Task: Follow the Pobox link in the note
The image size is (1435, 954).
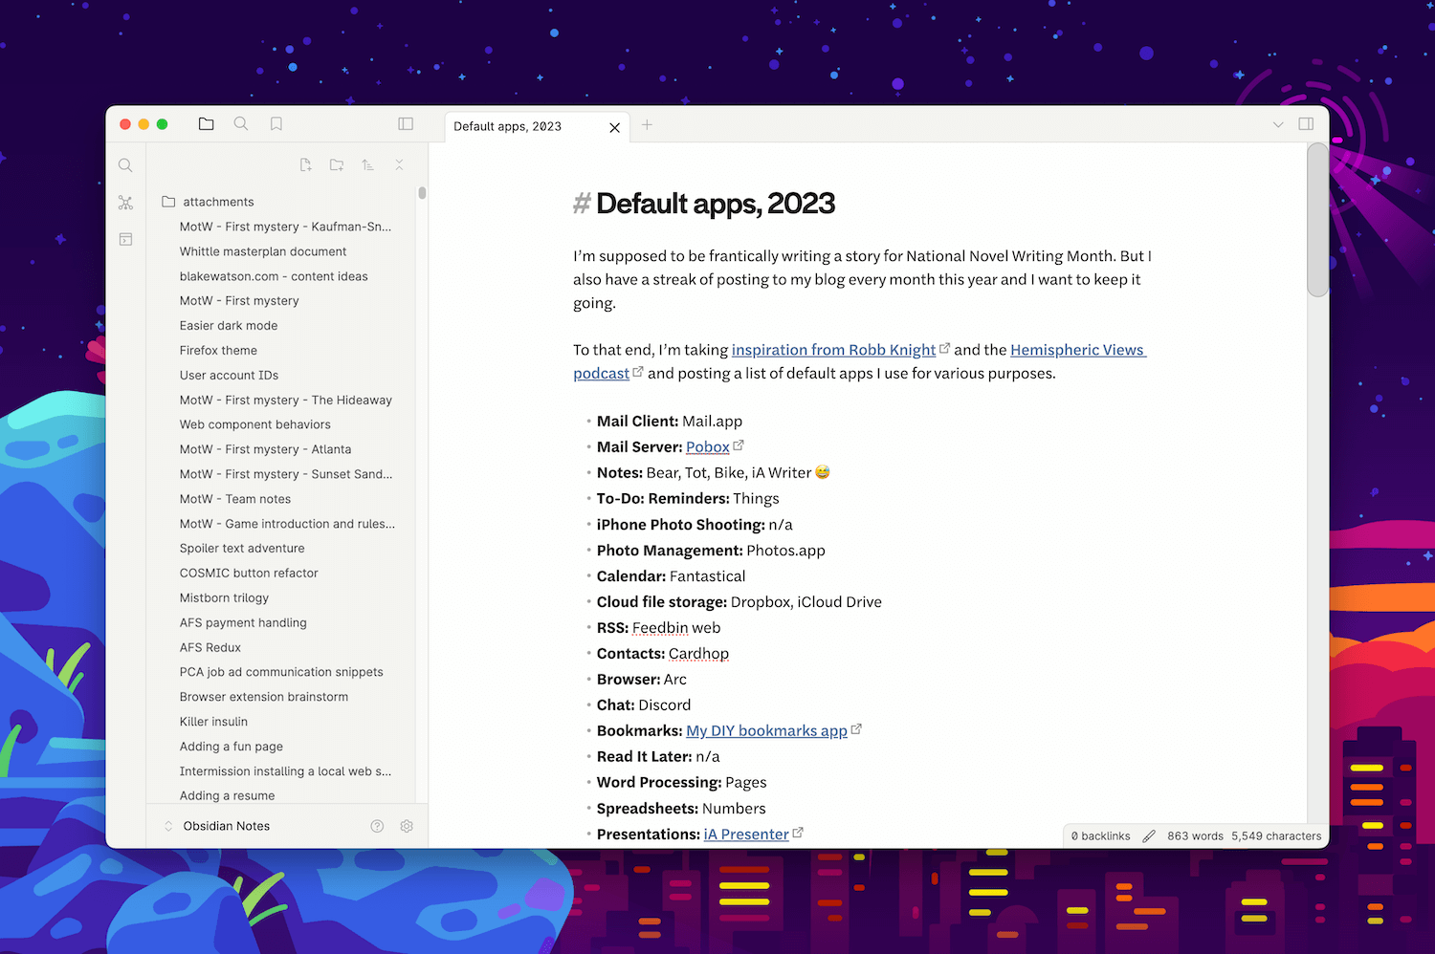Action: coord(707,446)
